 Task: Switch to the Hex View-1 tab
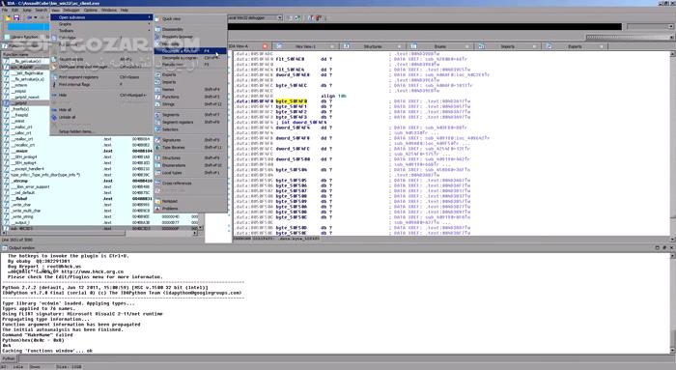305,46
